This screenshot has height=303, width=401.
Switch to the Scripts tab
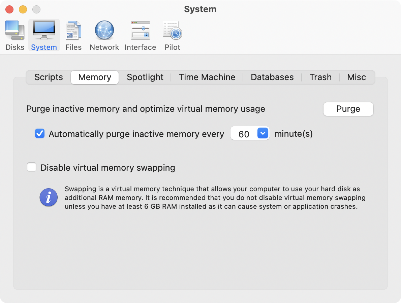[49, 77]
